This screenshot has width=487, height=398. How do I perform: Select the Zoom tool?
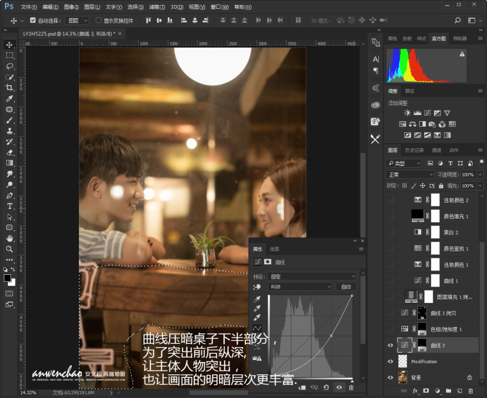[x=9, y=249]
